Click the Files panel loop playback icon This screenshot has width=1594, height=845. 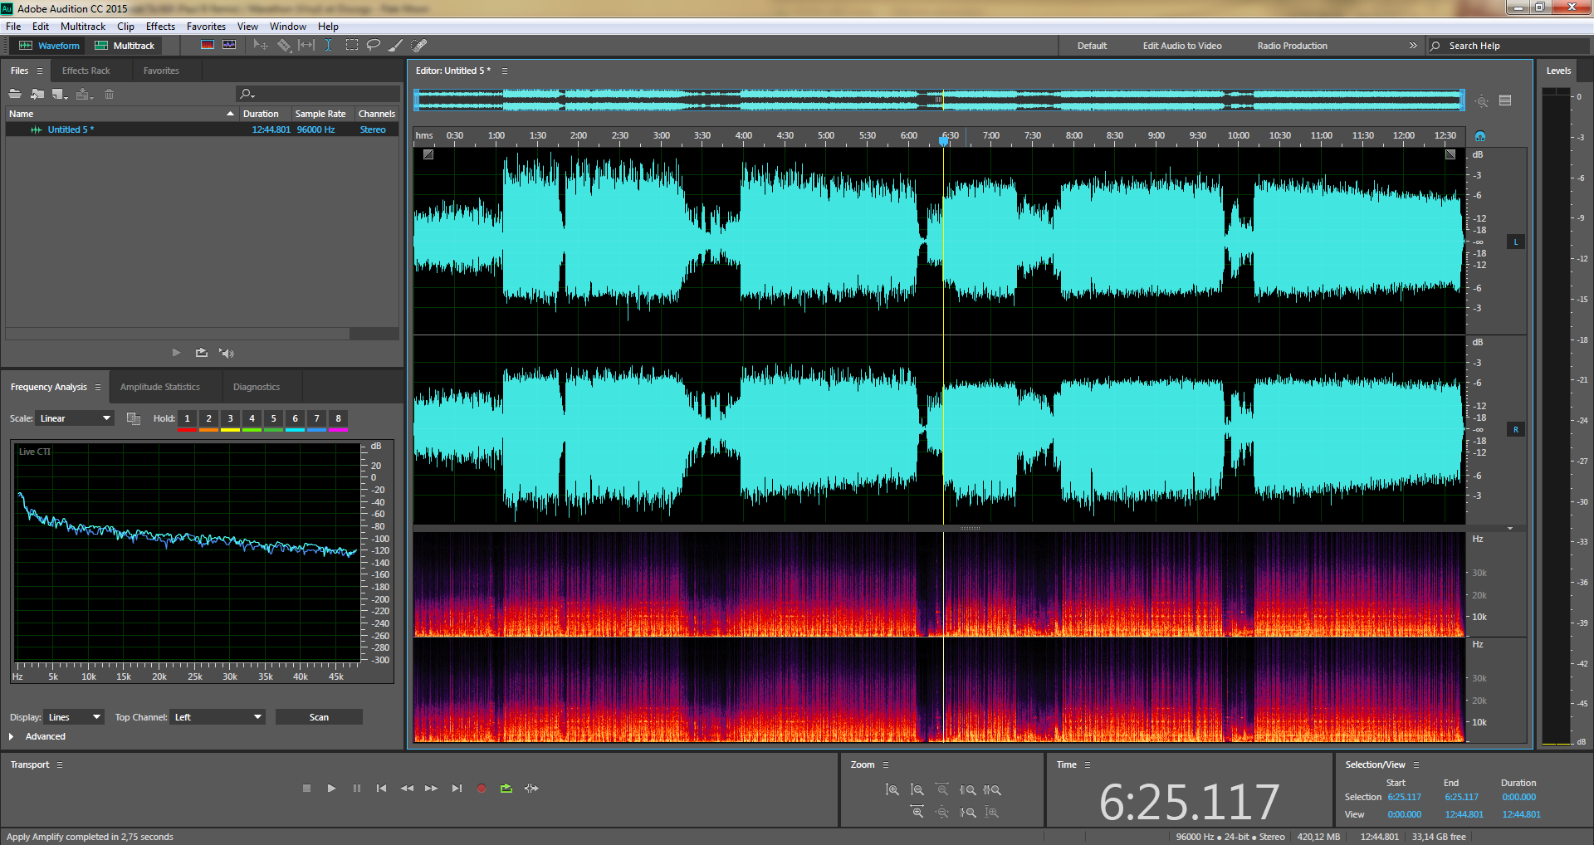coord(201,353)
